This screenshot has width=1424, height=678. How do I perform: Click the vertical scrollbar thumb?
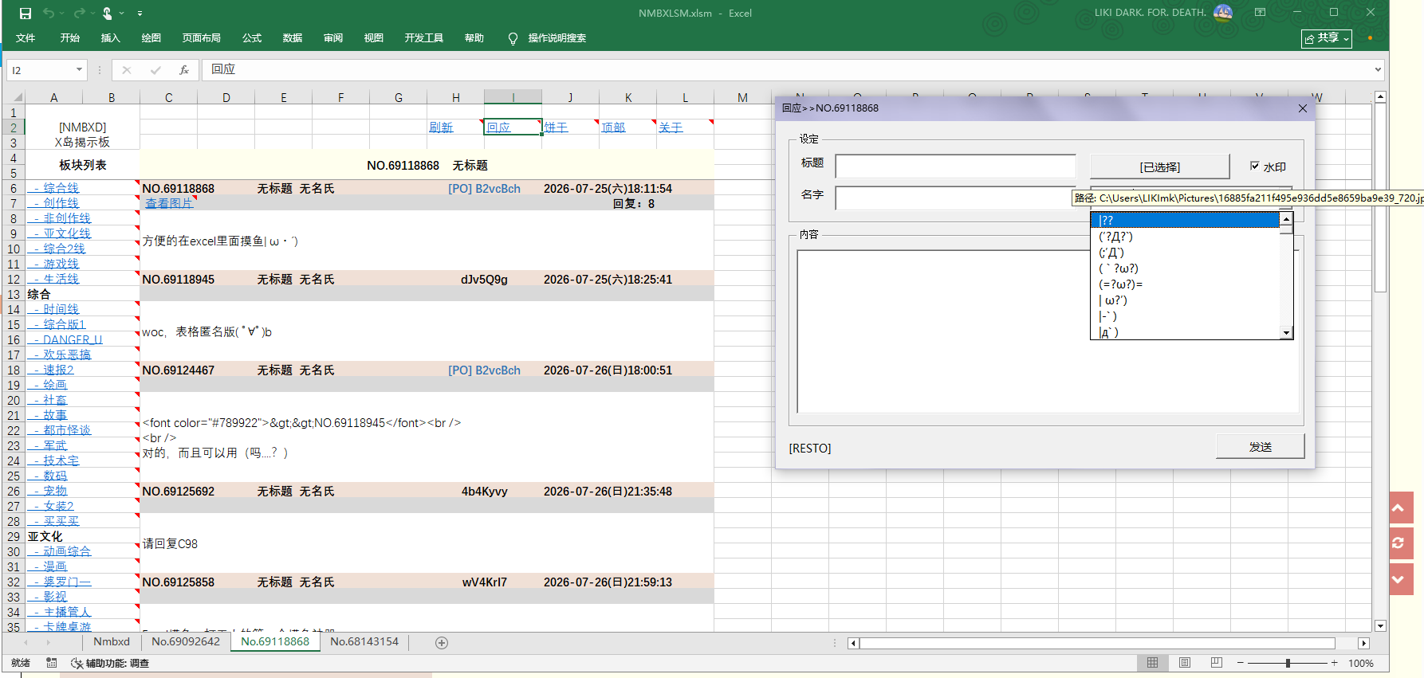(x=1380, y=199)
